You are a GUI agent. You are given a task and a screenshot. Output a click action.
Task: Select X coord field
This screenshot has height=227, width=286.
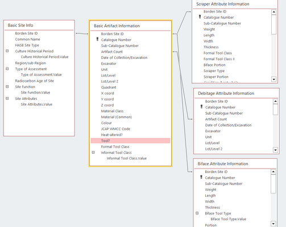(x=107, y=93)
